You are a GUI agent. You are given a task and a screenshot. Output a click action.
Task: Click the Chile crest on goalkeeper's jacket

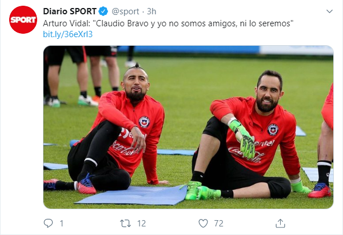pyautogui.click(x=273, y=130)
